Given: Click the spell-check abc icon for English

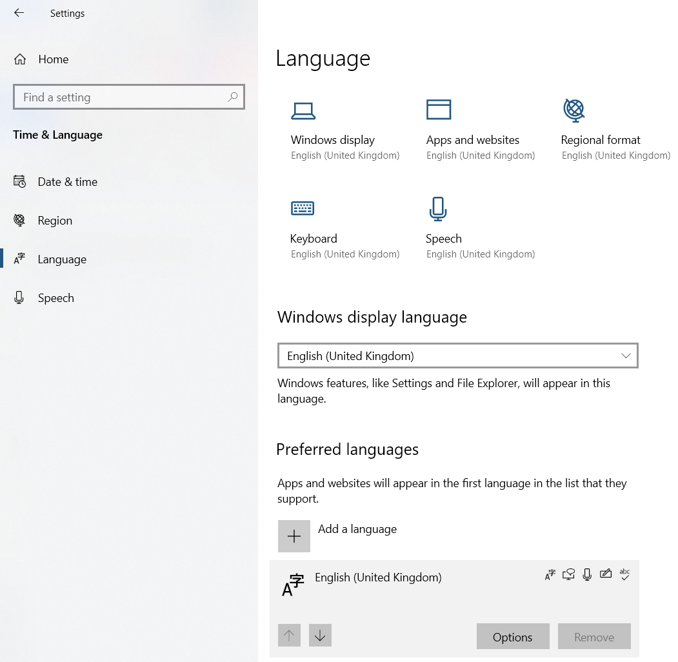Looking at the screenshot, I should 624,574.
